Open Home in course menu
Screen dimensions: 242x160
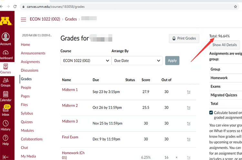tap(25, 44)
